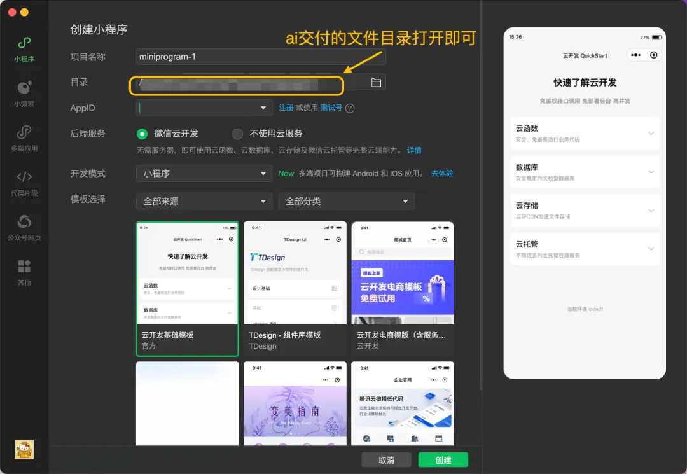Select the 小程序 sidebar icon

click(x=24, y=49)
